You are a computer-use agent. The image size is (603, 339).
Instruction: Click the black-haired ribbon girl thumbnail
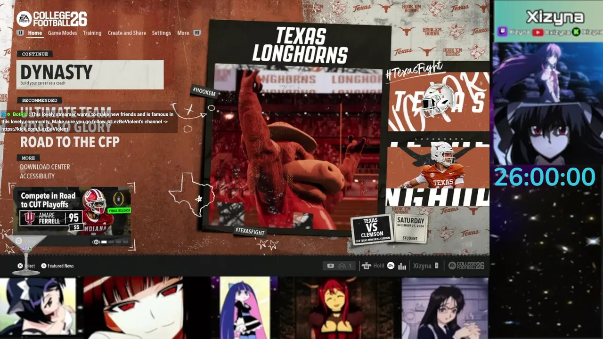tap(38, 307)
